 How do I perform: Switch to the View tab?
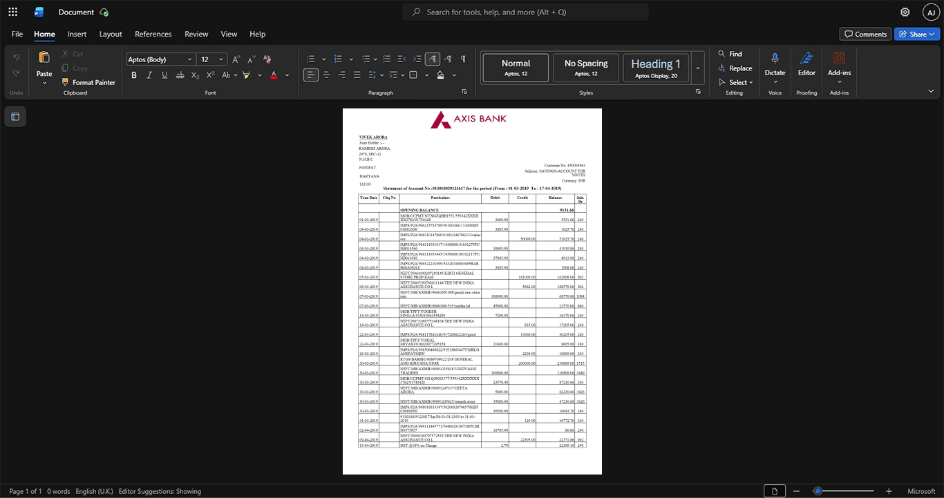click(229, 34)
